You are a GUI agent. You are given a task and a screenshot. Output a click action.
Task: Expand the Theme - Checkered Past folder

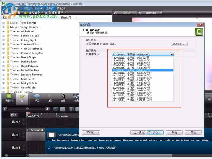[3, 44]
